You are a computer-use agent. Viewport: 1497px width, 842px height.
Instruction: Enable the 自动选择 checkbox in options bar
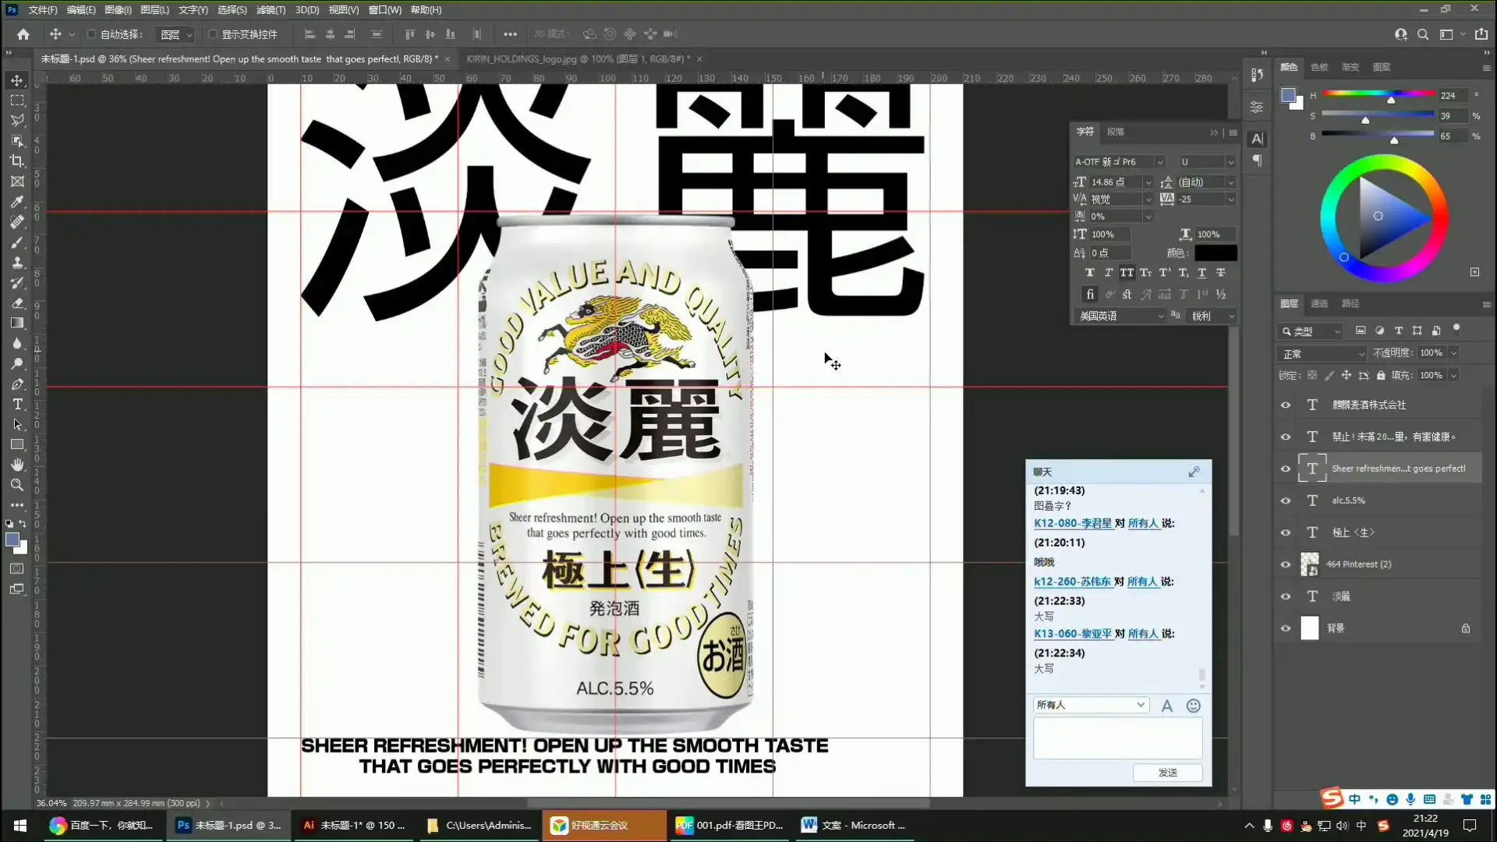tap(90, 34)
